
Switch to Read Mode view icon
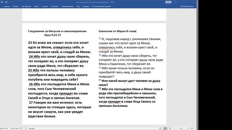(x=160, y=129)
